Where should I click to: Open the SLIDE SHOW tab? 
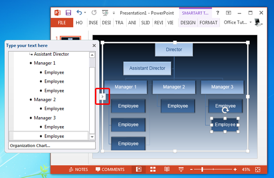pyautogui.click(x=146, y=23)
